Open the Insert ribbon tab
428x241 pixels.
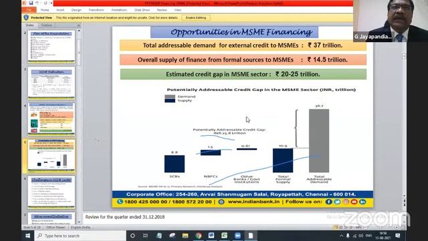click(60, 10)
